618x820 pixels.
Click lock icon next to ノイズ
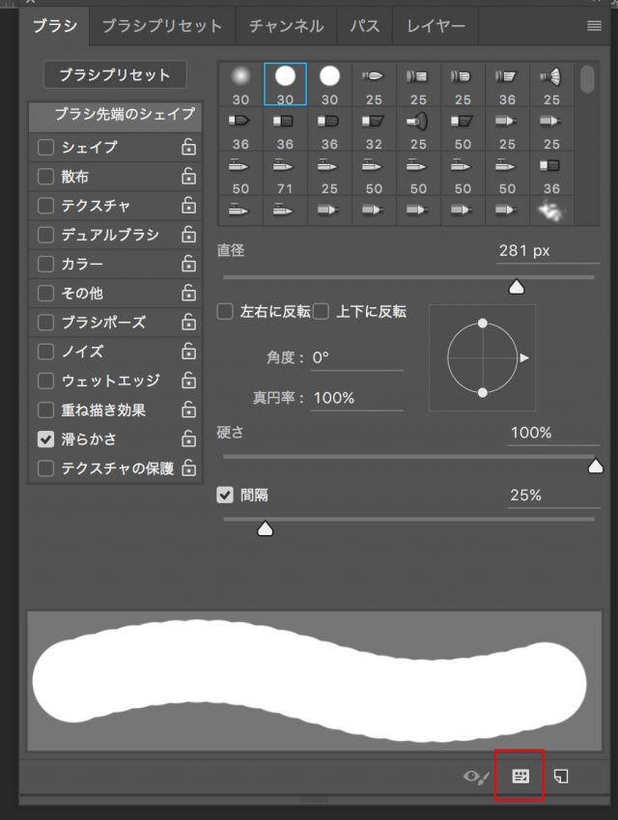pyautogui.click(x=189, y=352)
